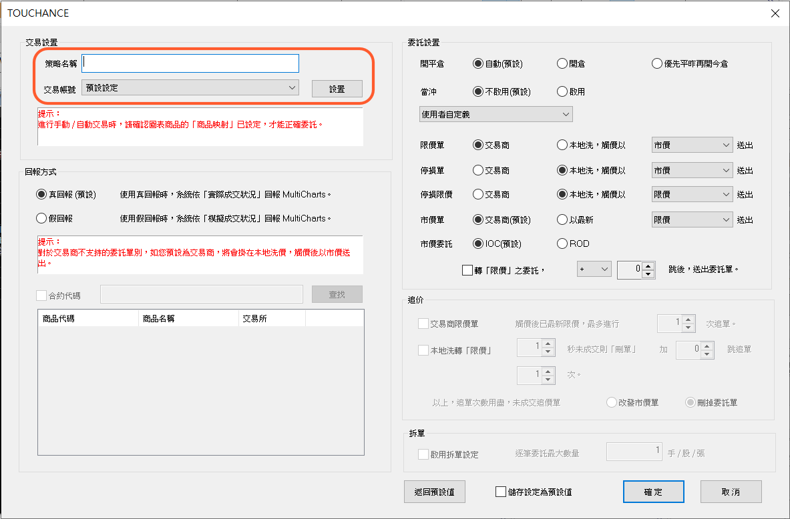Increase the 次追單 count with up arrow
Screen dimensions: 790x519
click(688, 319)
